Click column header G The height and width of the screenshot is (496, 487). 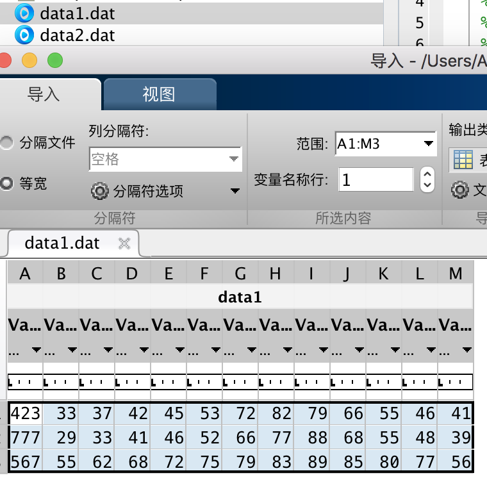(240, 273)
